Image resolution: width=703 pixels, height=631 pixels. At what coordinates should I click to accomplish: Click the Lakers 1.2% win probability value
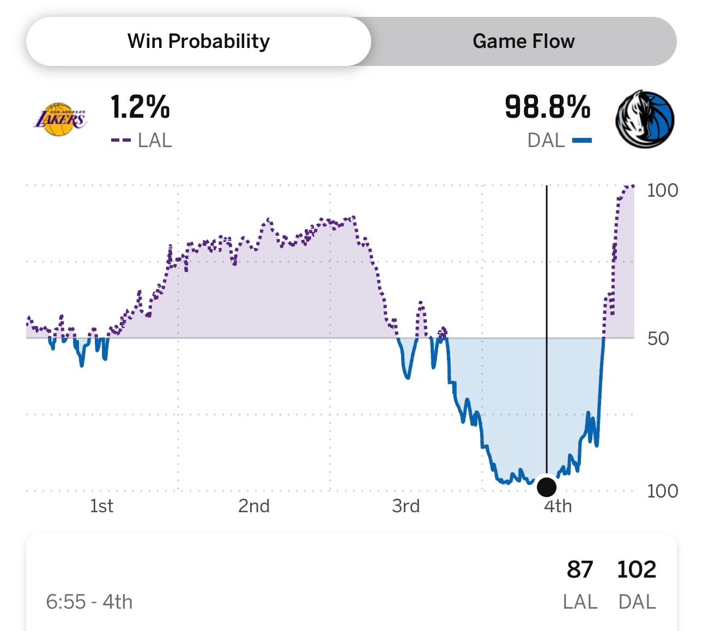click(140, 107)
